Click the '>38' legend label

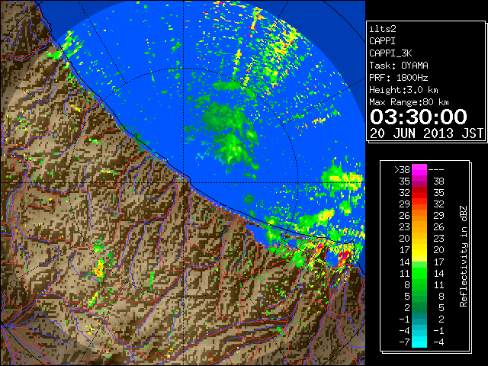pyautogui.click(x=402, y=170)
